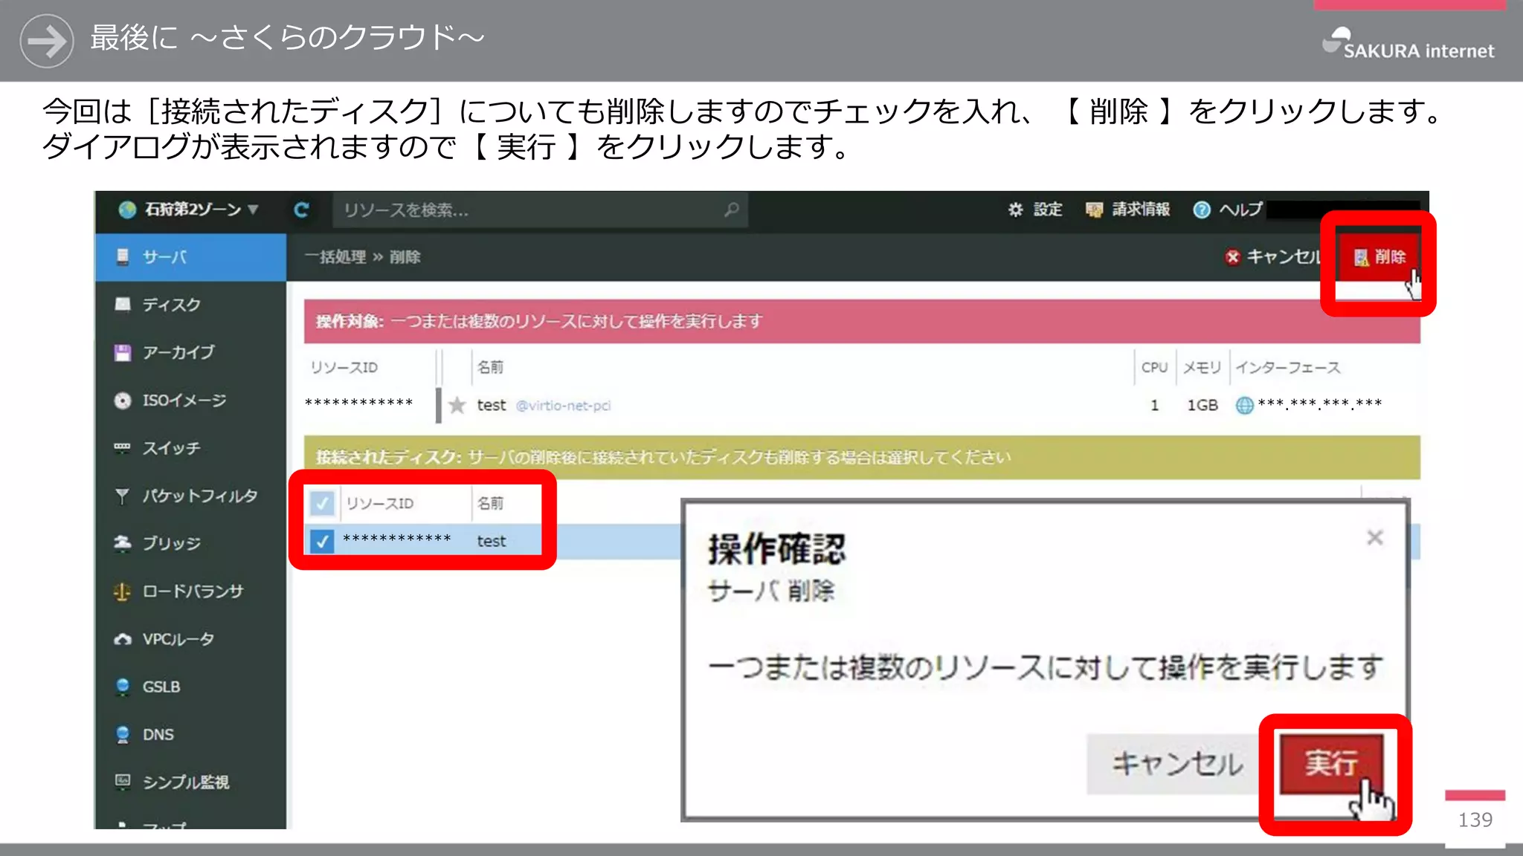Click the VPCルータ cloud icon
1523x856 pixels.
tap(123, 639)
